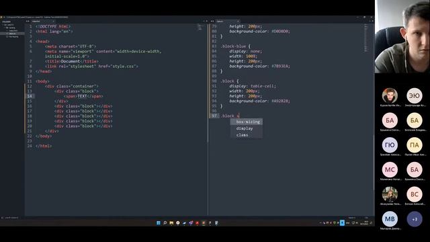Click the title tag on line 7

click(x=72, y=61)
